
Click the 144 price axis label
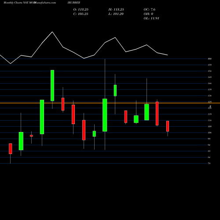(x=210, y=84)
